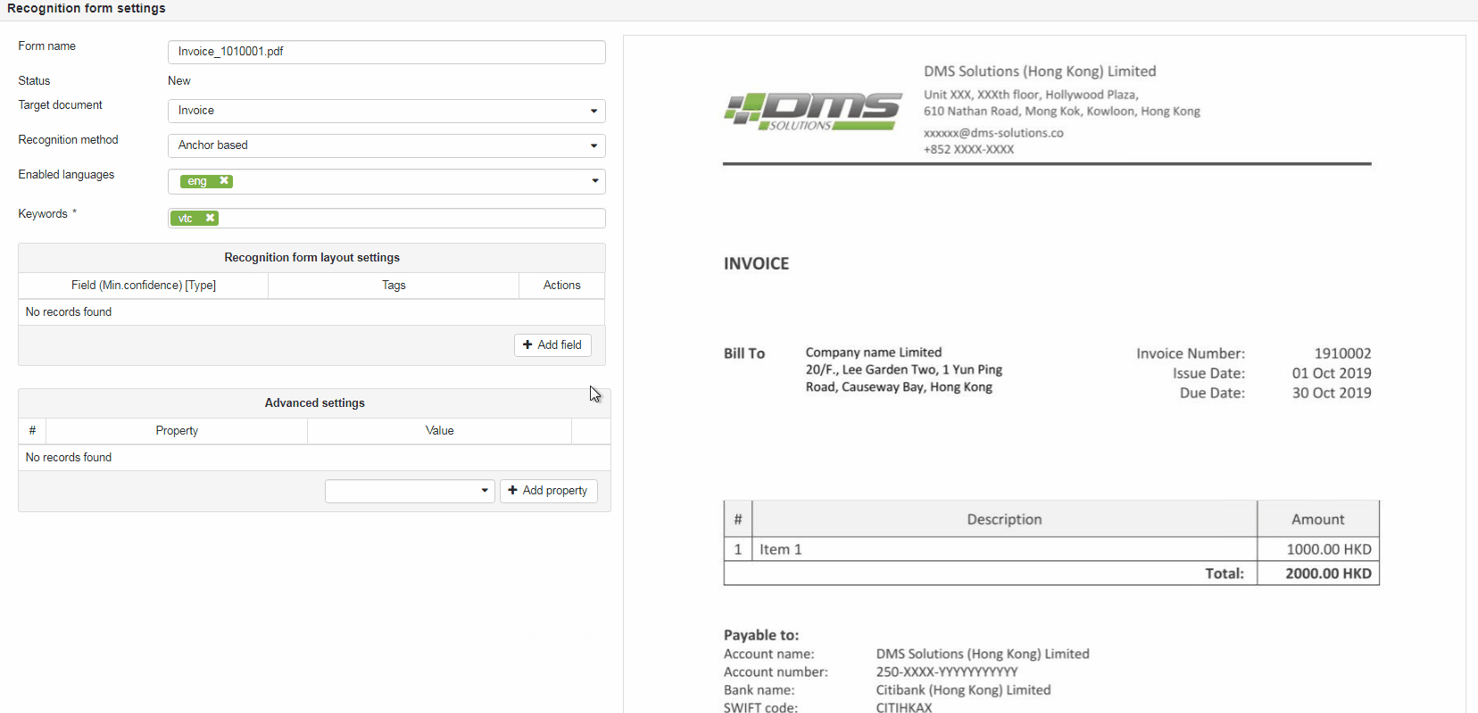The image size is (1478, 713).
Task: Open the advanced property selector dropdown
Action: tap(410, 491)
